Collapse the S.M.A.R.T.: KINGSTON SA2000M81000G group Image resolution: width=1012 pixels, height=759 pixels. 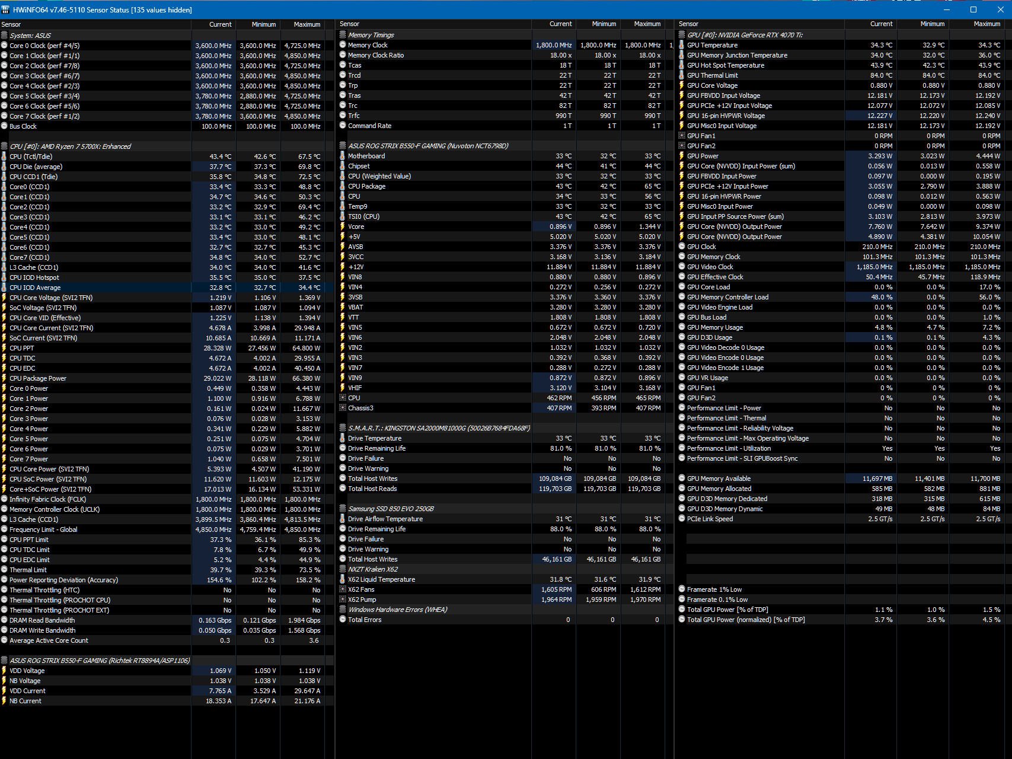(343, 428)
